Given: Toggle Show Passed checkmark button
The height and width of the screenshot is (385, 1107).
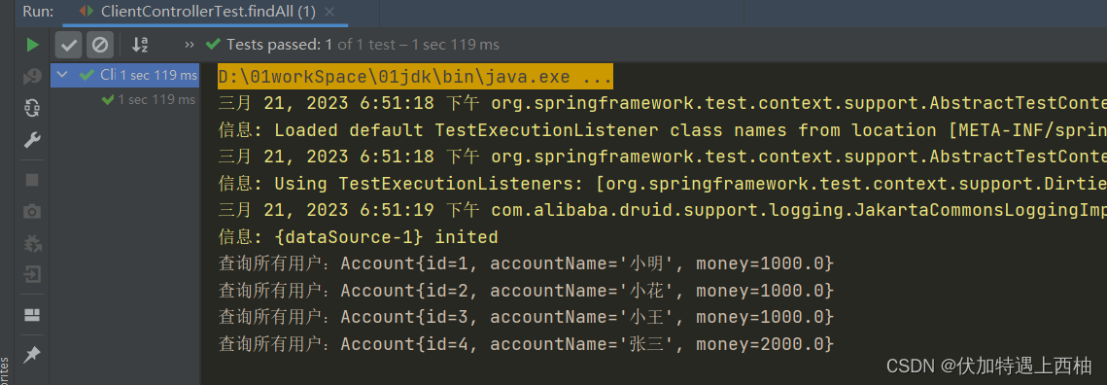Looking at the screenshot, I should pos(68,46).
